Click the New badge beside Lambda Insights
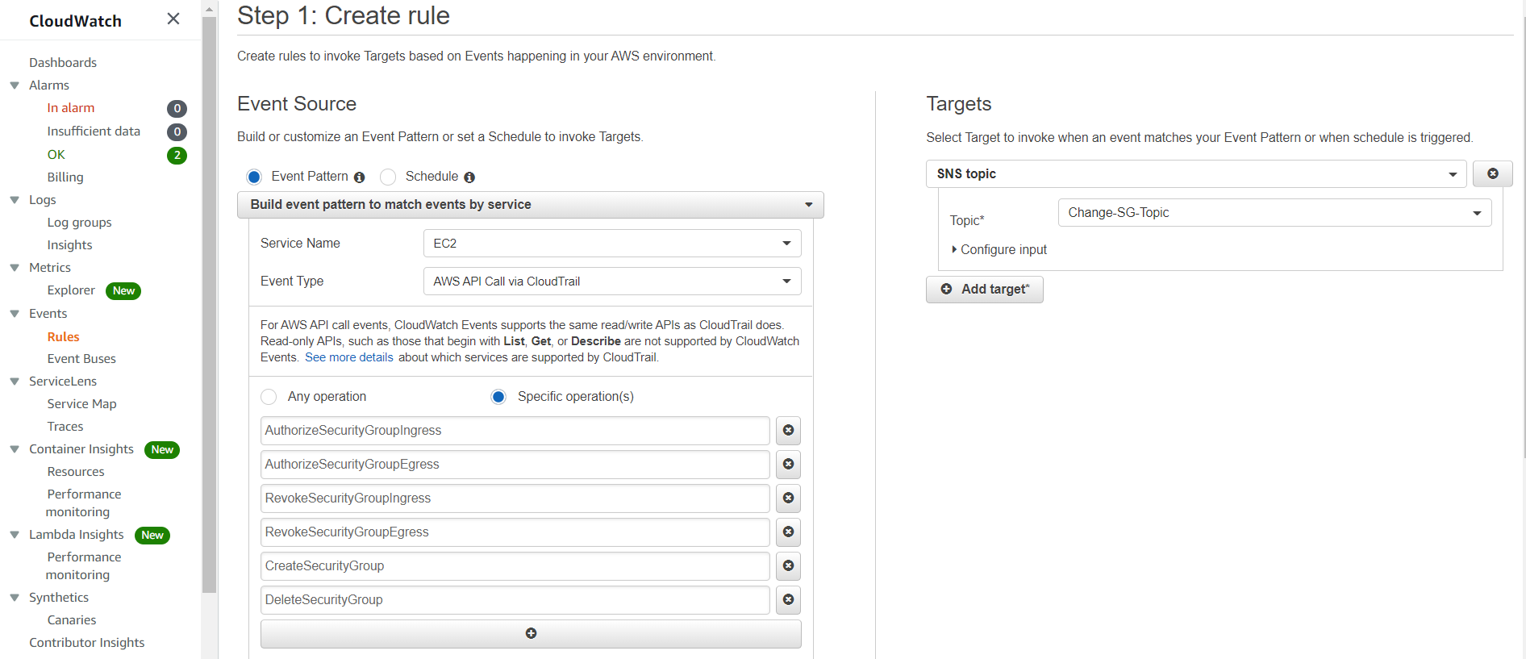Image resolution: width=1526 pixels, height=659 pixels. click(152, 536)
